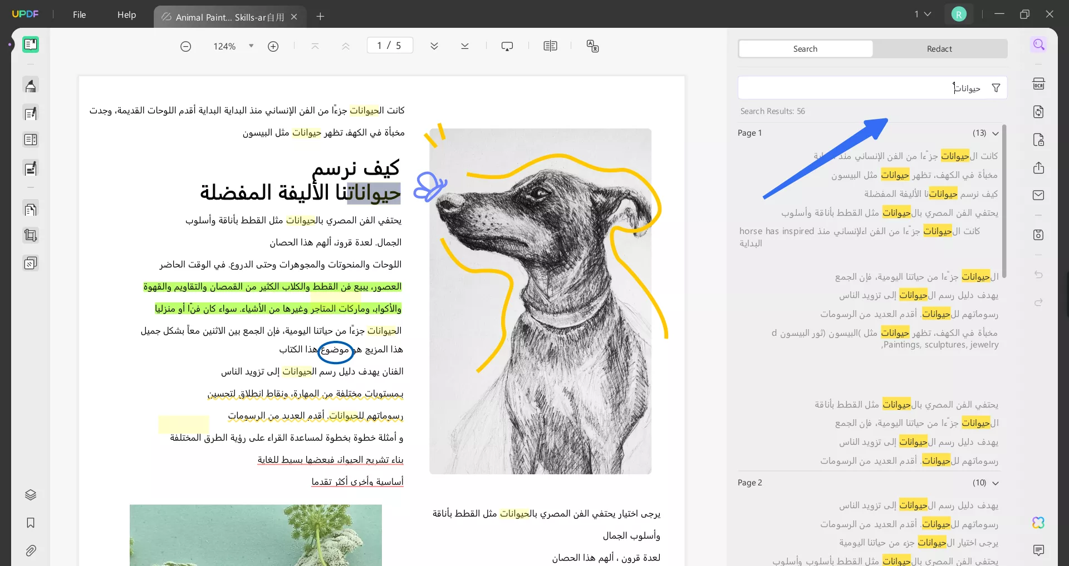Open the bookmarks panel

point(30,523)
